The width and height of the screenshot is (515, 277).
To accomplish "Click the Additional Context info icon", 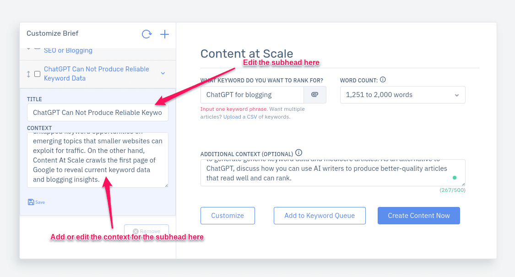I will 298,152.
